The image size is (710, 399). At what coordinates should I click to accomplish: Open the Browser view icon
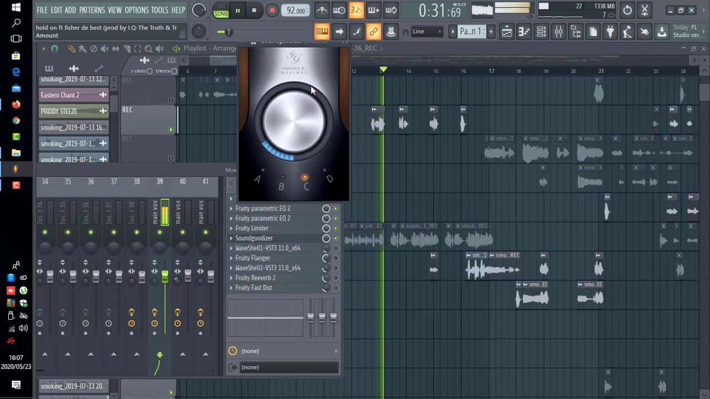(x=576, y=32)
